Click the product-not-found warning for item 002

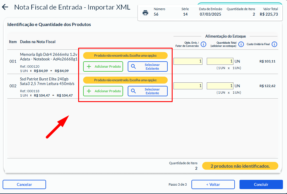point(125,80)
